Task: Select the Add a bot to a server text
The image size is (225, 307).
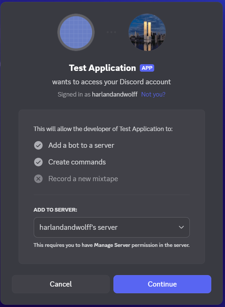Action: coord(81,146)
